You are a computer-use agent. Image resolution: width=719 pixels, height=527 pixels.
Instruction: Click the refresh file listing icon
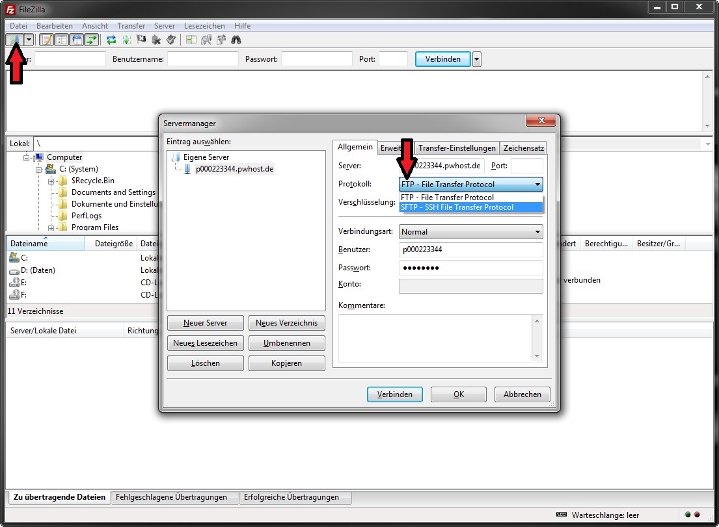click(x=111, y=40)
